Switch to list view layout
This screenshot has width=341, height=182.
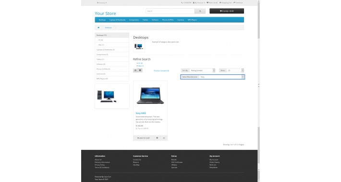pos(135,70)
